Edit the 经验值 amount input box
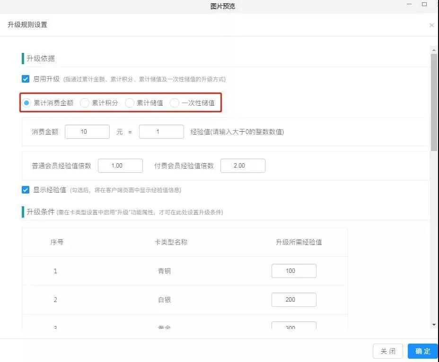439x362 pixels. point(161,132)
